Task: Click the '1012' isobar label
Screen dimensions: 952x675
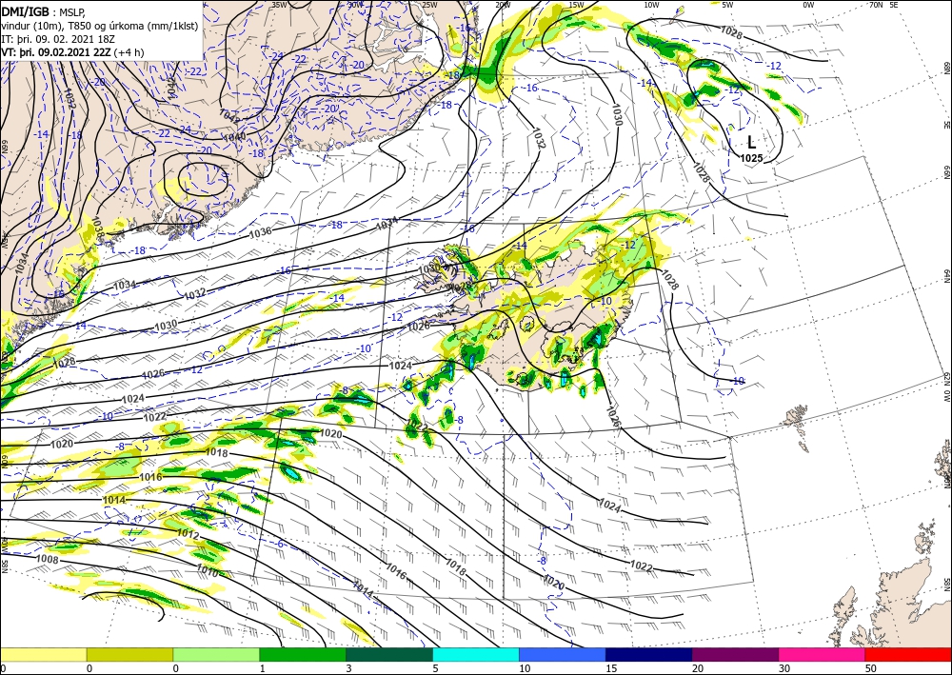Action: (x=188, y=533)
